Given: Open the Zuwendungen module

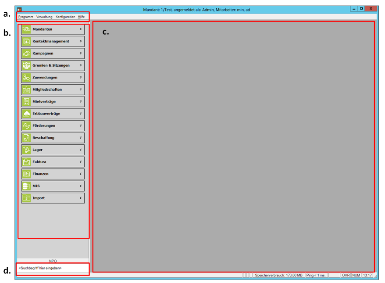Looking at the screenshot, I should coord(27,77).
